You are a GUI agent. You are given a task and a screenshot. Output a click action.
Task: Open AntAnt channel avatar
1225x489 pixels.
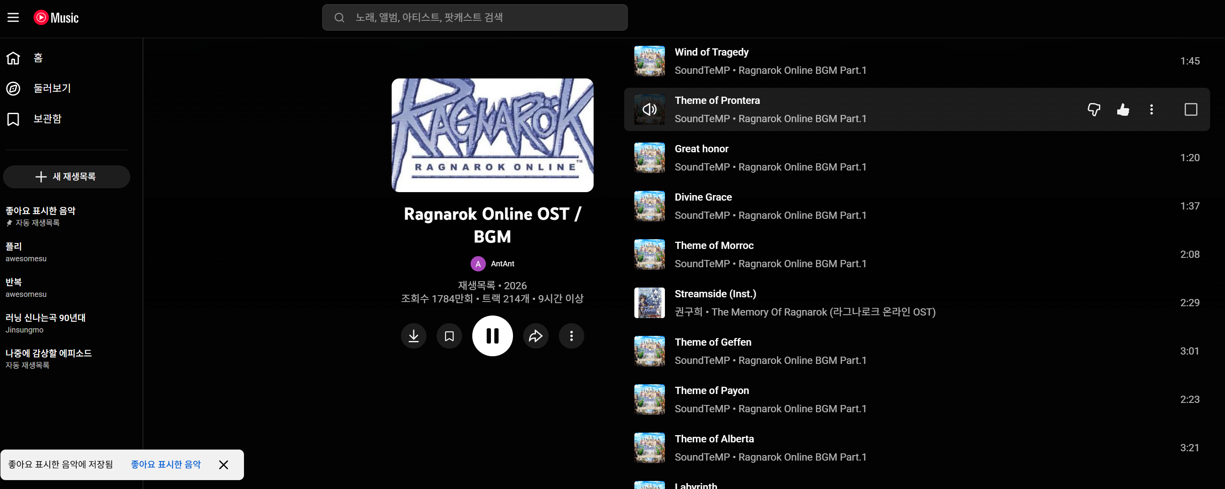coord(477,264)
